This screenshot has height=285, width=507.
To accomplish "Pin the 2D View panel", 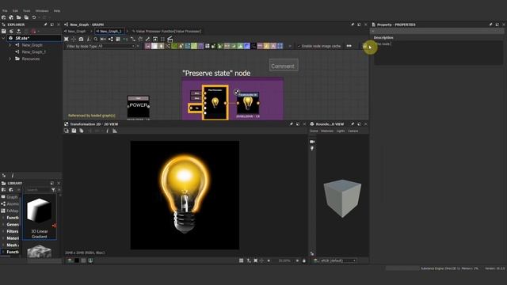I will click(292, 124).
